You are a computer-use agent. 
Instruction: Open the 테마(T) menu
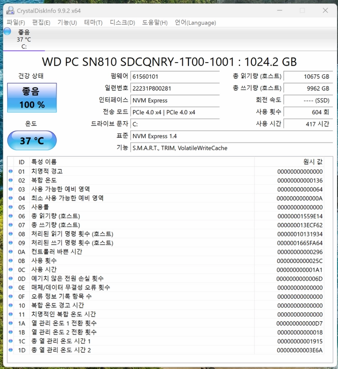[93, 23]
